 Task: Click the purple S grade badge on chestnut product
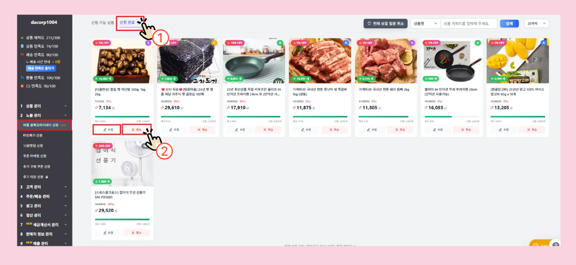pyautogui.click(x=148, y=43)
